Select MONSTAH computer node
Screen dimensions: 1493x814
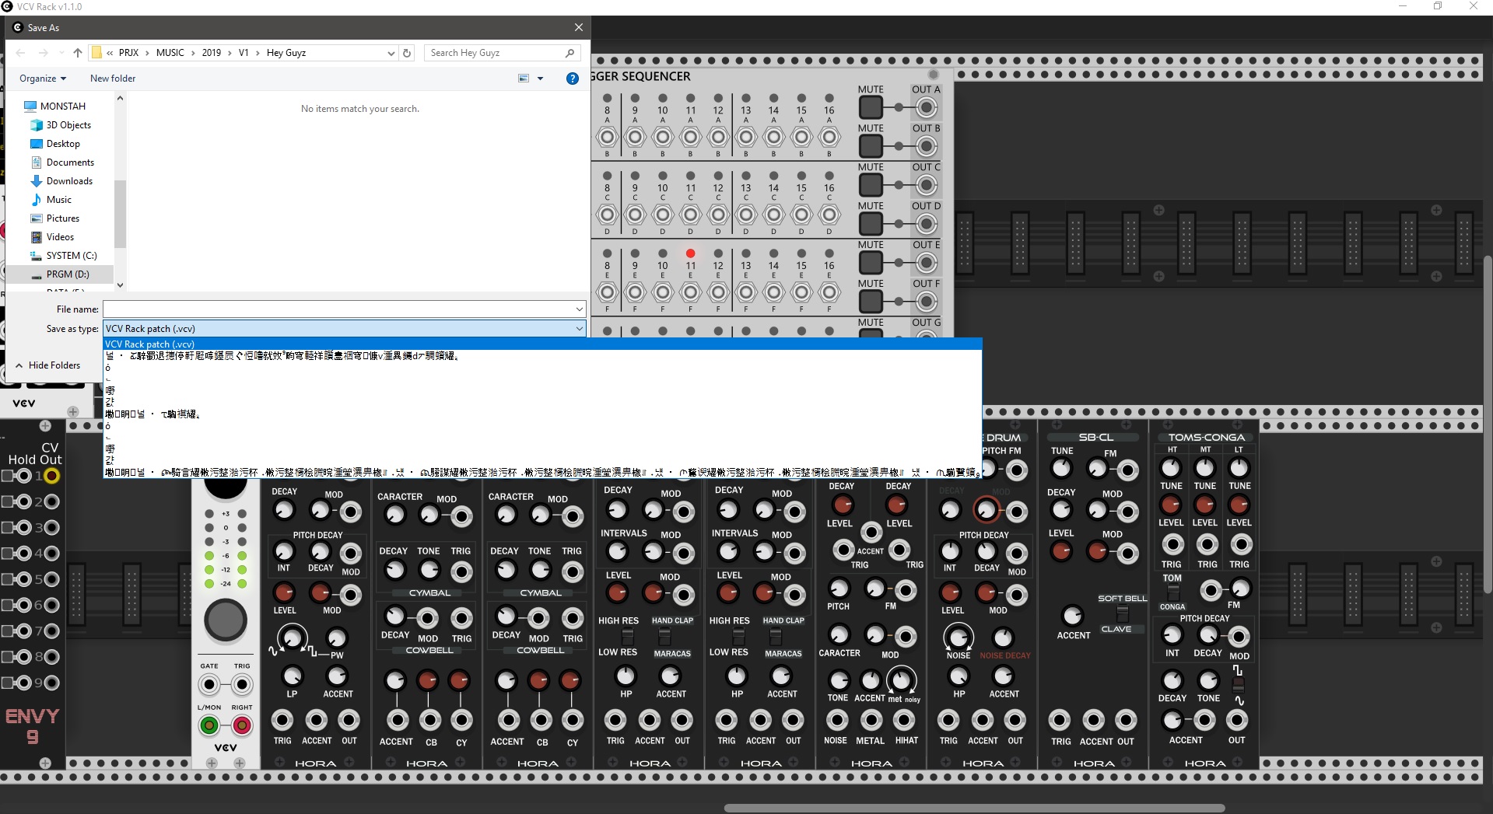point(62,107)
